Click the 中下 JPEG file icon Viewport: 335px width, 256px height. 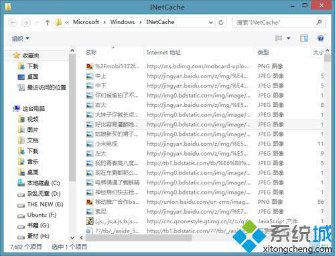point(89,86)
